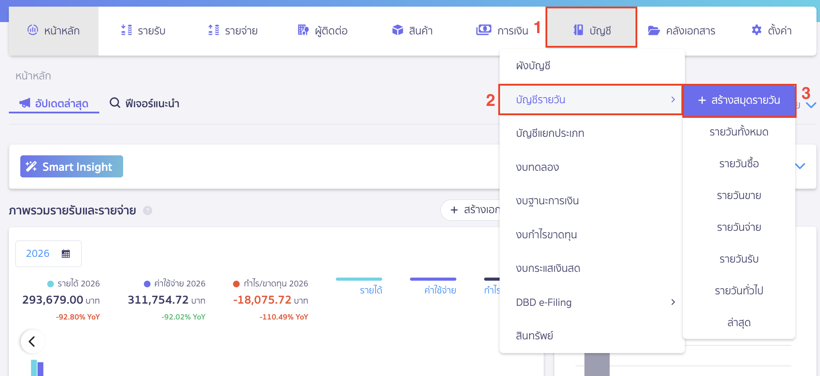820x376 pixels.
Task: Click the สร้างสมุดรายวัน button
Action: [x=739, y=100]
